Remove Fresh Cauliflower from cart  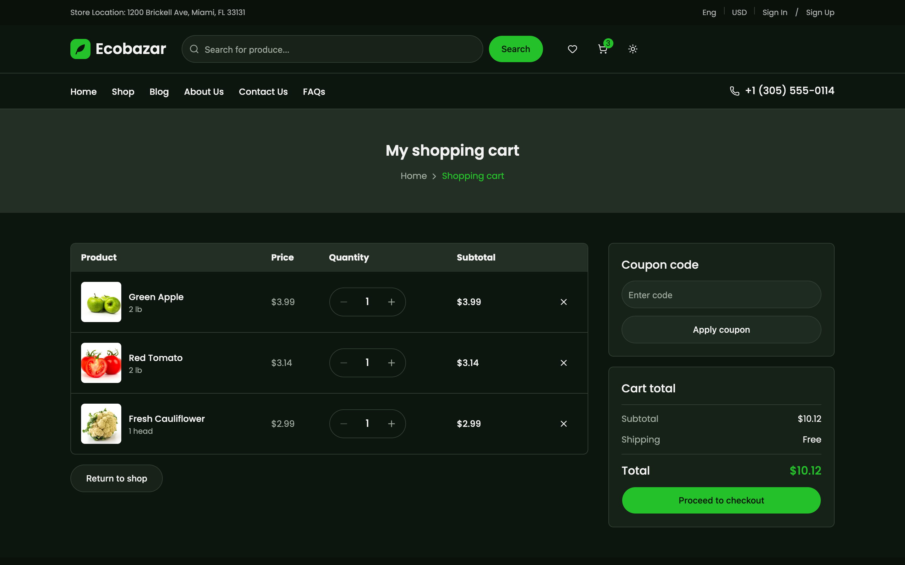(563, 424)
